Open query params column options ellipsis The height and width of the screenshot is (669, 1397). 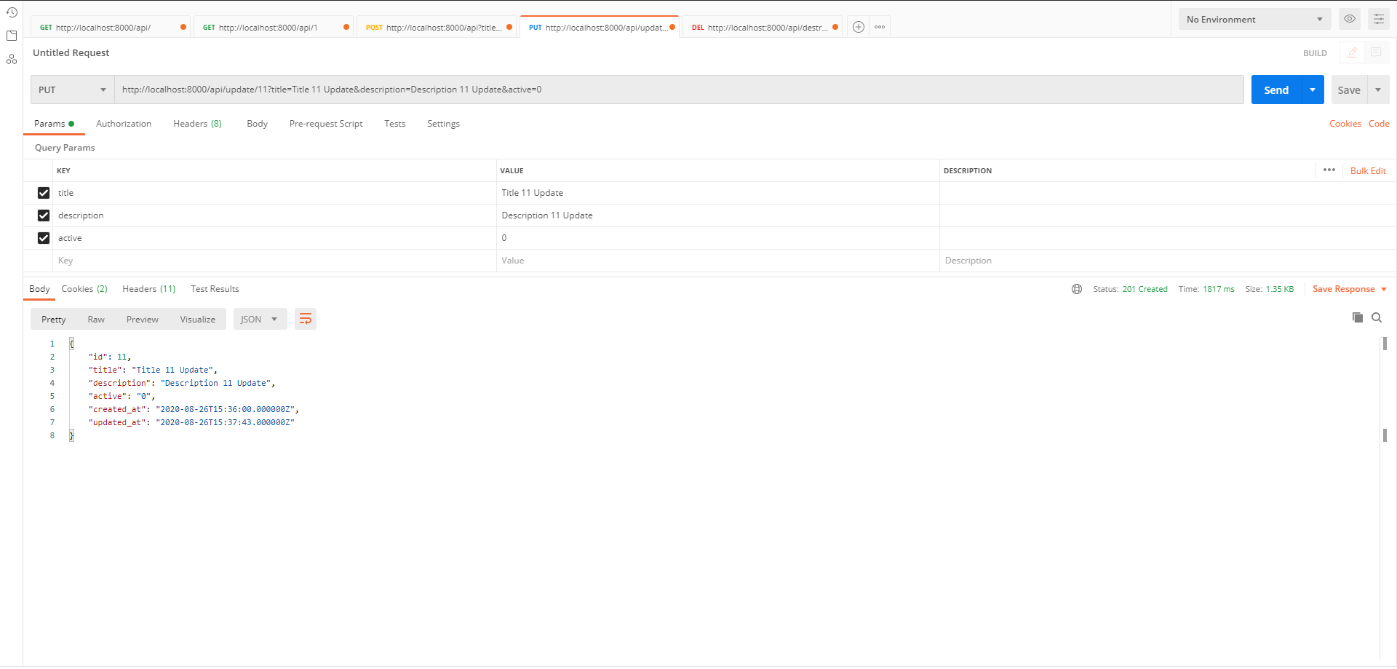tap(1329, 170)
